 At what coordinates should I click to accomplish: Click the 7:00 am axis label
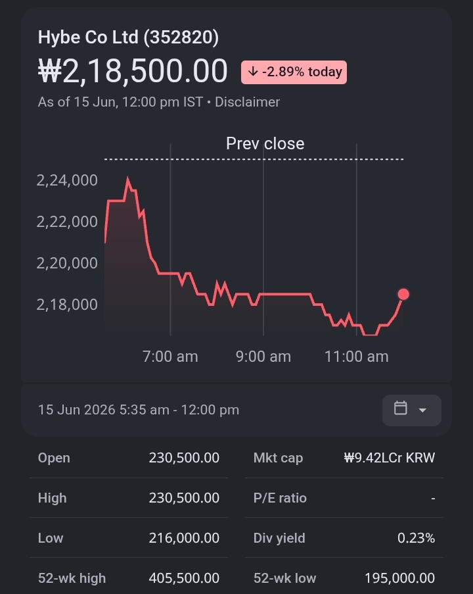tap(170, 357)
